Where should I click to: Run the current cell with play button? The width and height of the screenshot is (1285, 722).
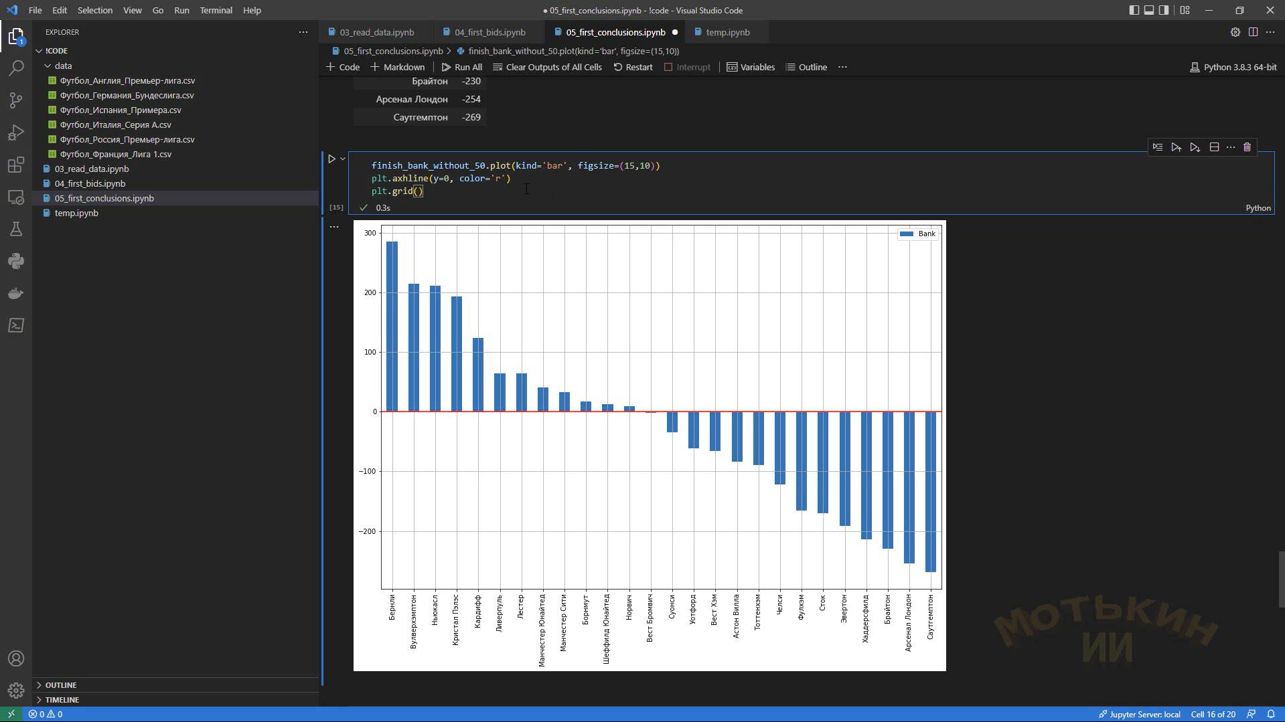[331, 159]
